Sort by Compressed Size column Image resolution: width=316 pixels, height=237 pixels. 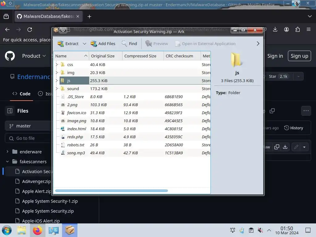tap(143, 56)
